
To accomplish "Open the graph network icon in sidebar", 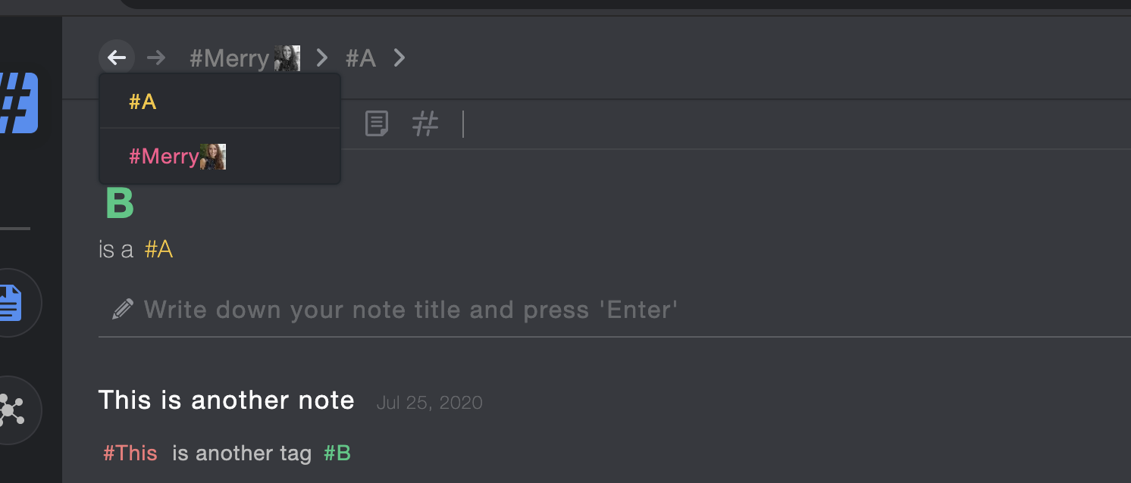I will [x=11, y=410].
